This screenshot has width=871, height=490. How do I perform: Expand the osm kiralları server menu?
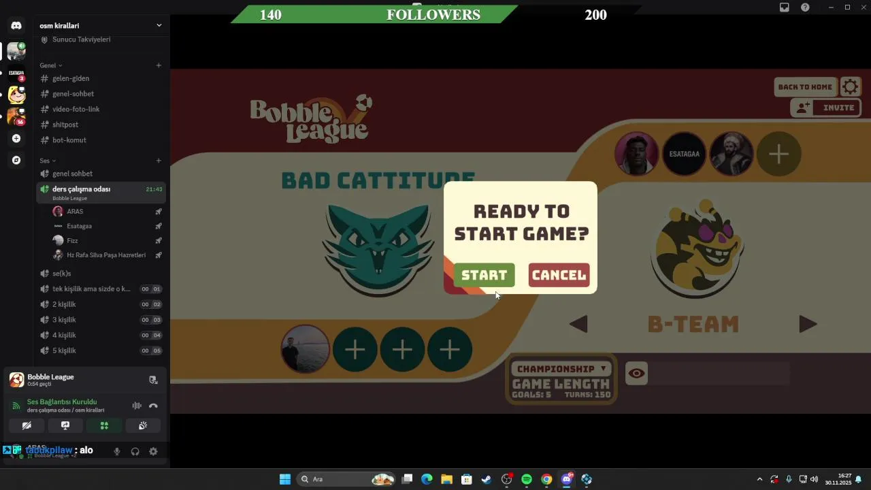[159, 25]
